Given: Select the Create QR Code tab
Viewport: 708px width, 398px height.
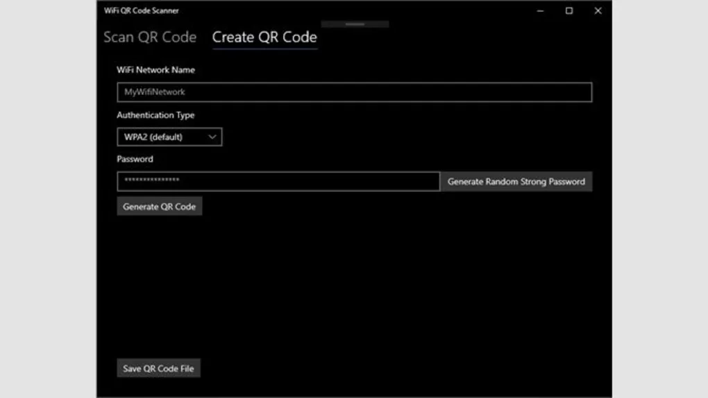Looking at the screenshot, I should [264, 37].
